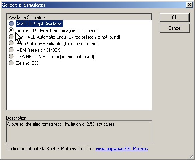Screen dimensions: 195x160
Task: Click the Zeland IE3D label text
Action: pos(28,63)
